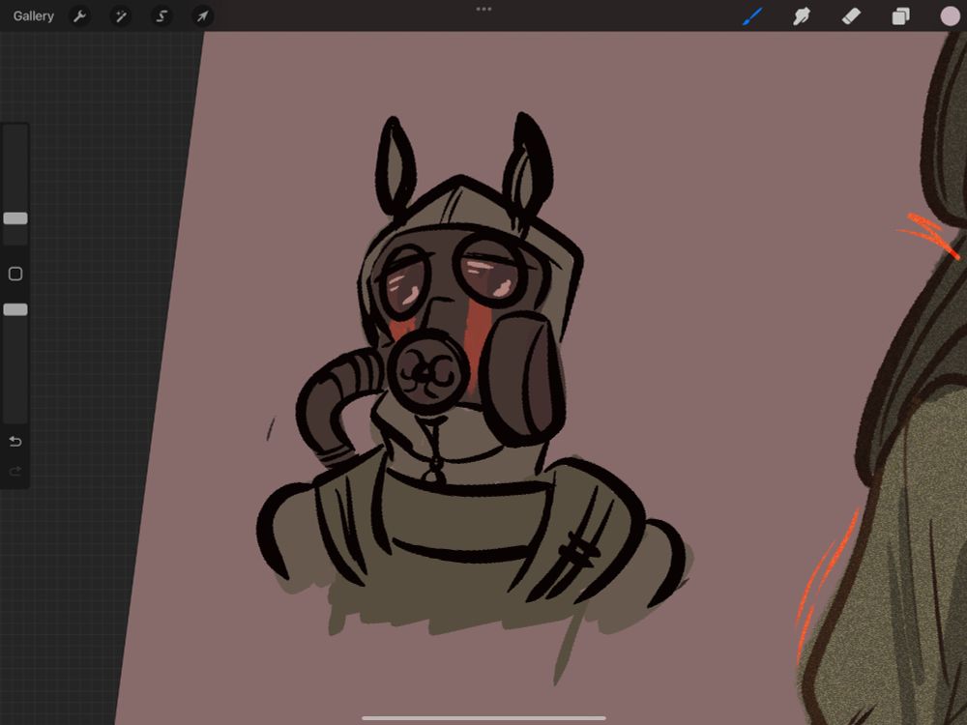The width and height of the screenshot is (967, 725).
Task: Redo the last undone stroke
Action: pos(15,472)
